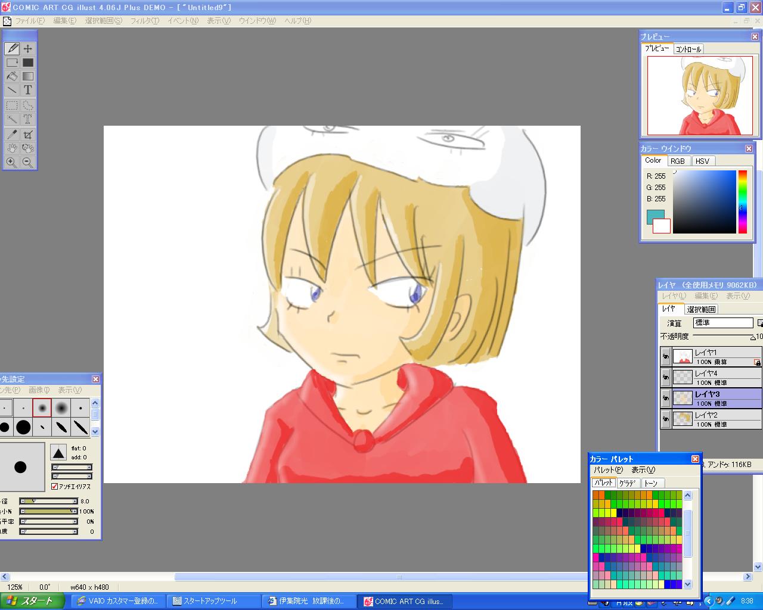763x610 pixels.
Task: Select the Hand pan tool
Action: 12,148
